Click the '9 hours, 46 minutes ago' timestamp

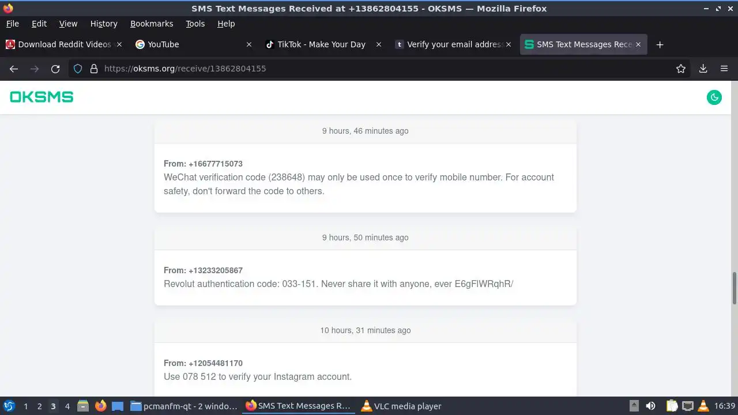coord(366,131)
